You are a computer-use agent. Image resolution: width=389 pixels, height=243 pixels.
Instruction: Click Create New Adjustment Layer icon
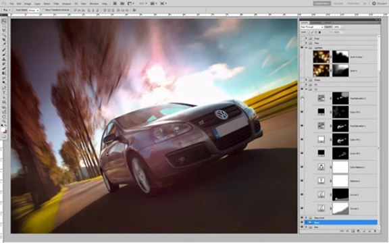358,231
